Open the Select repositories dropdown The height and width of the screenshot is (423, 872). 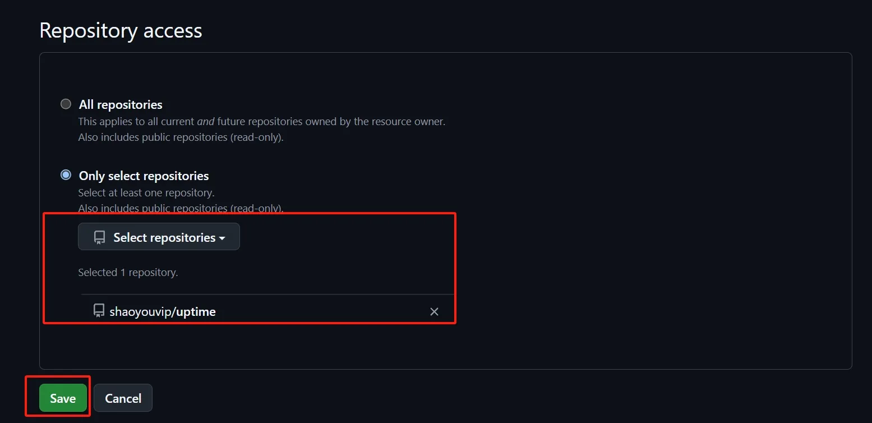[x=159, y=237]
